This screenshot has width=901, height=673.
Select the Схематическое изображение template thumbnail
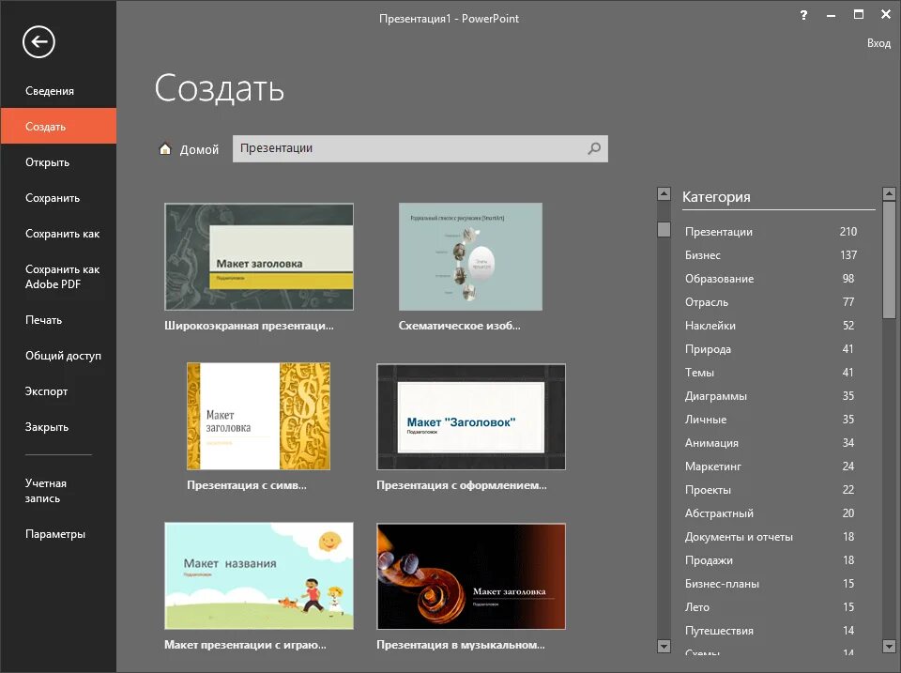tap(470, 256)
